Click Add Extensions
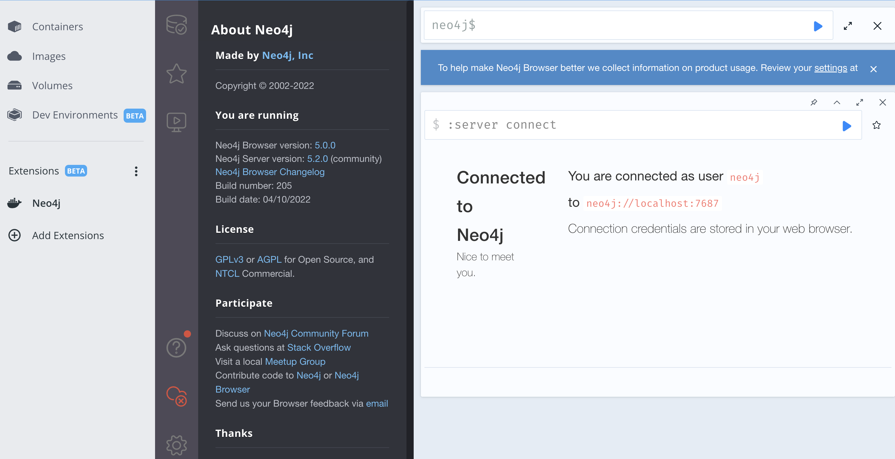This screenshot has width=895, height=459. pyautogui.click(x=68, y=235)
